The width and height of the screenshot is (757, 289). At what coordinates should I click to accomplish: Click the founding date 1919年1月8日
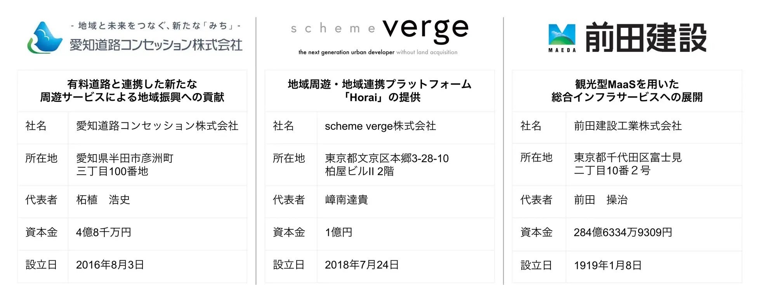(608, 265)
